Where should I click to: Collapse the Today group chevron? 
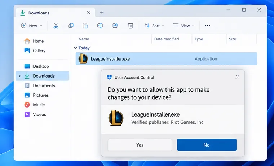[75, 48]
